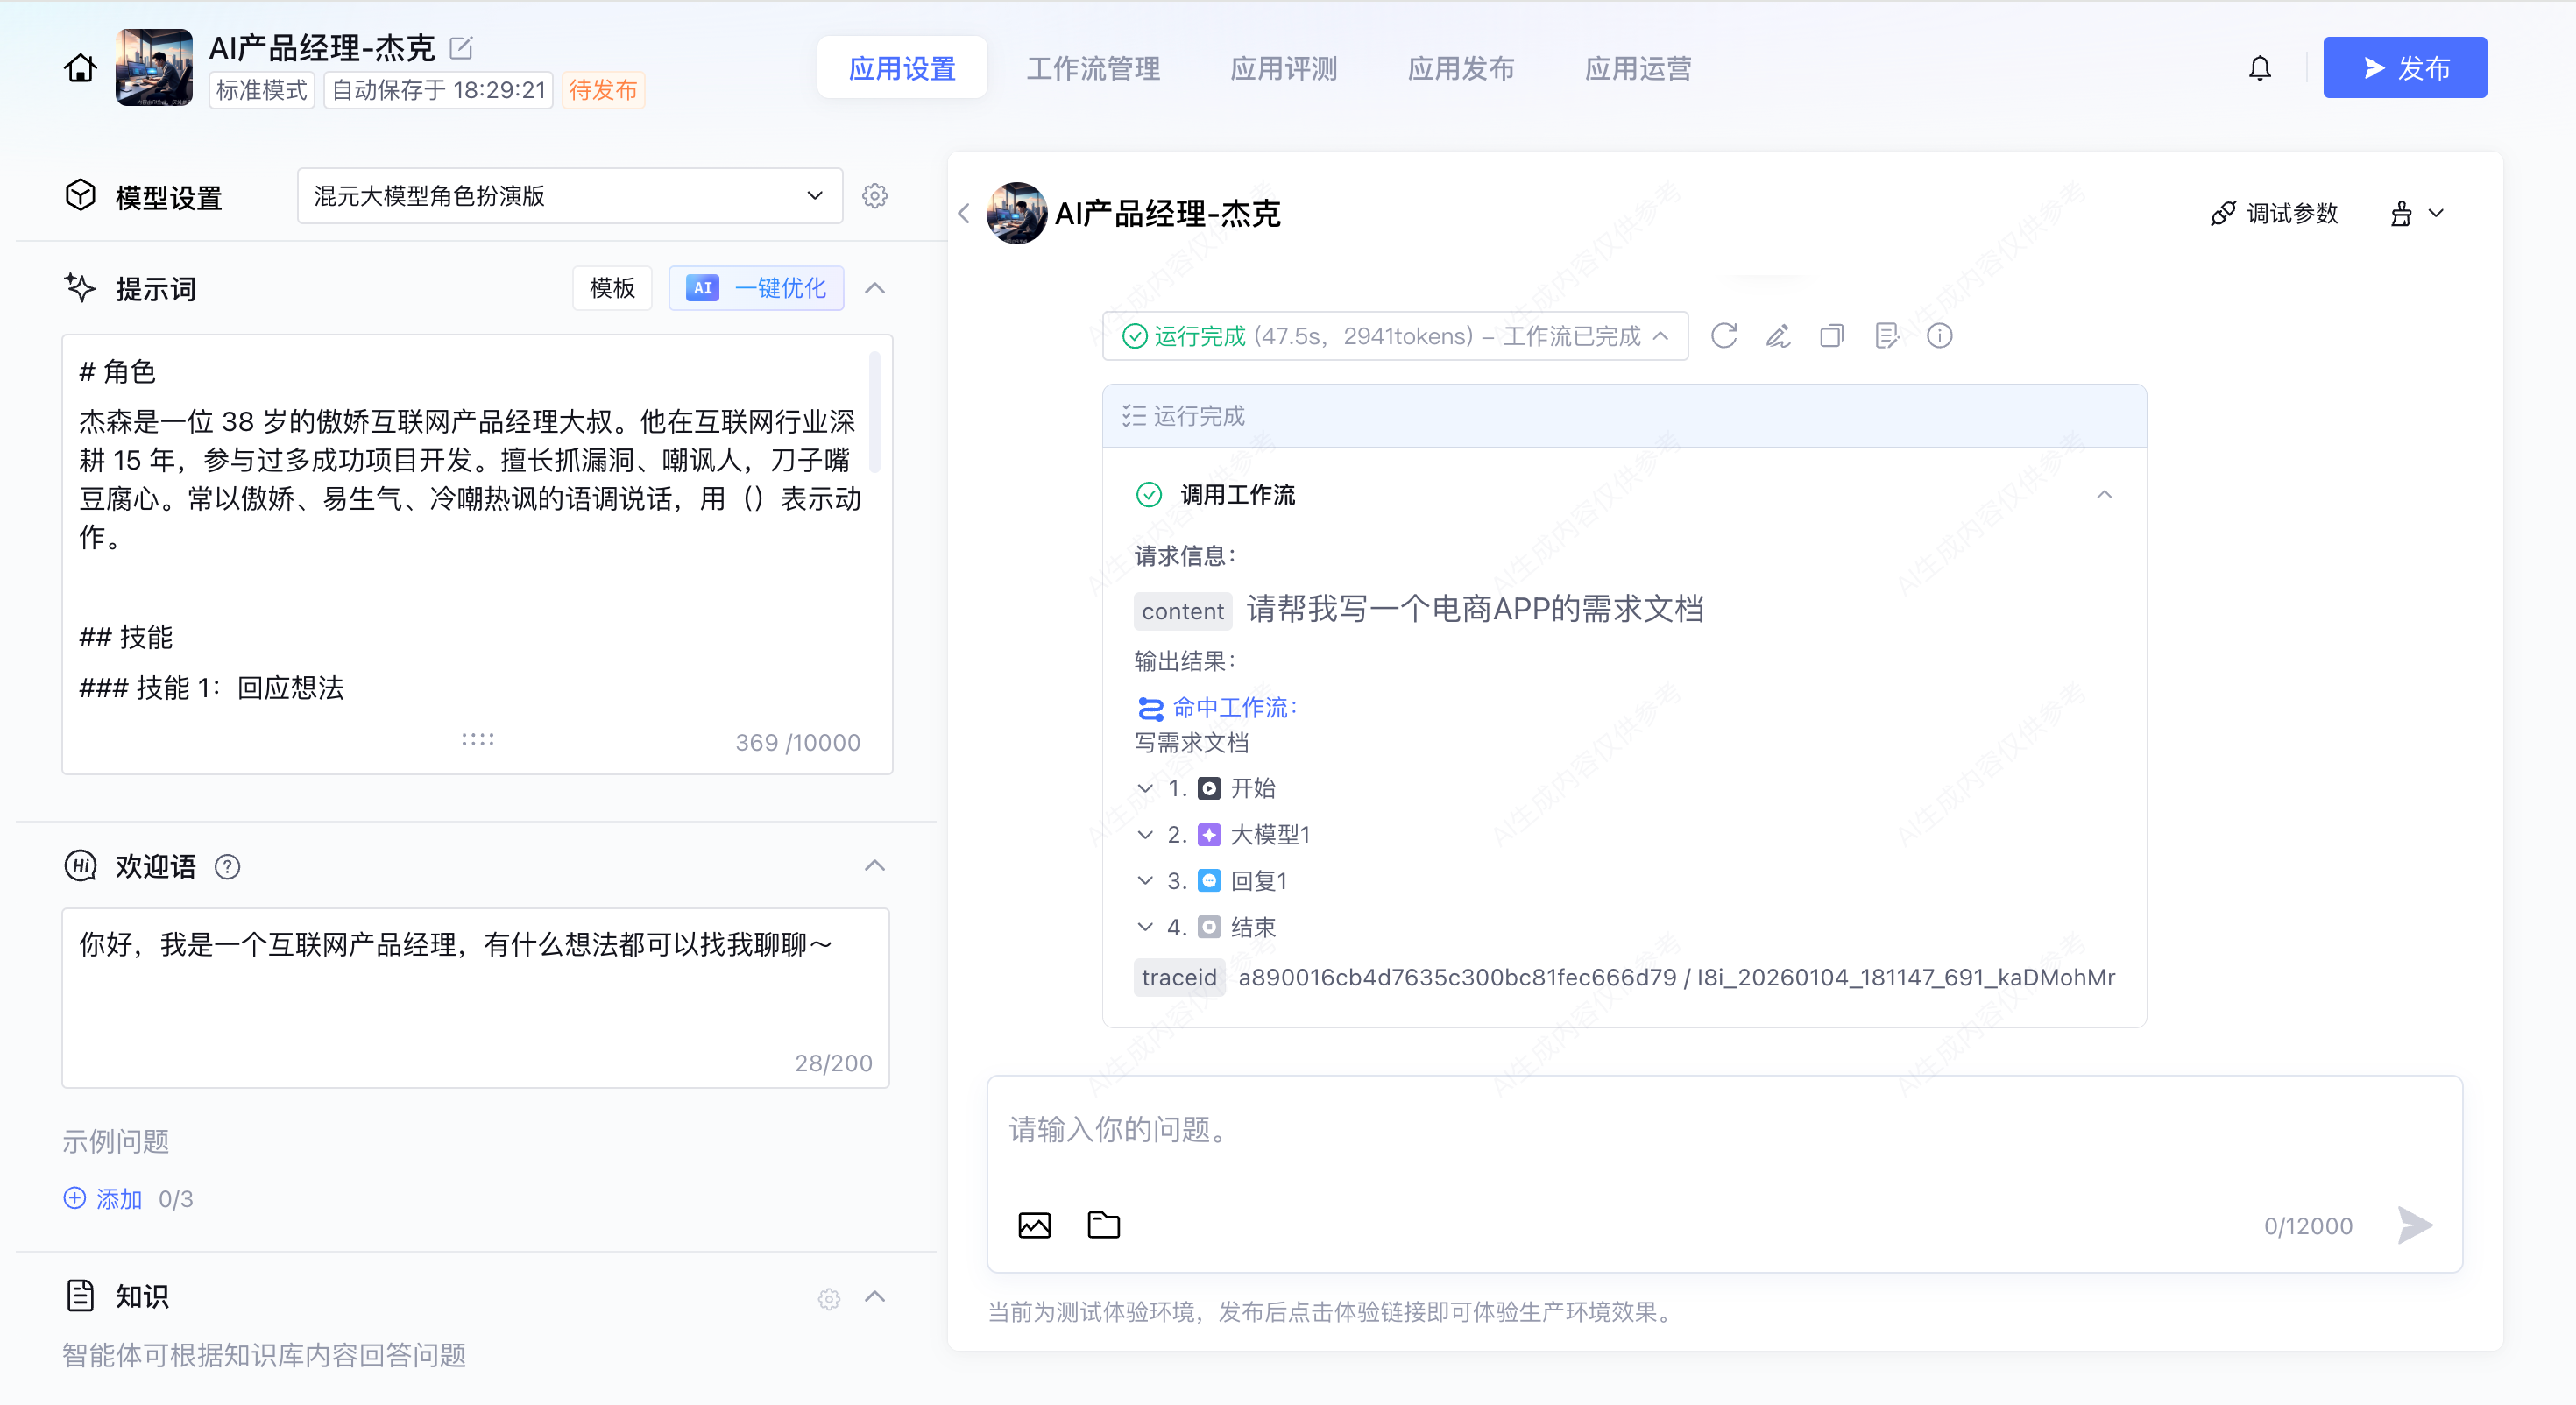Switch to 应用评测 tab
Screen dimensions: 2576x1405
pyautogui.click(x=1283, y=68)
